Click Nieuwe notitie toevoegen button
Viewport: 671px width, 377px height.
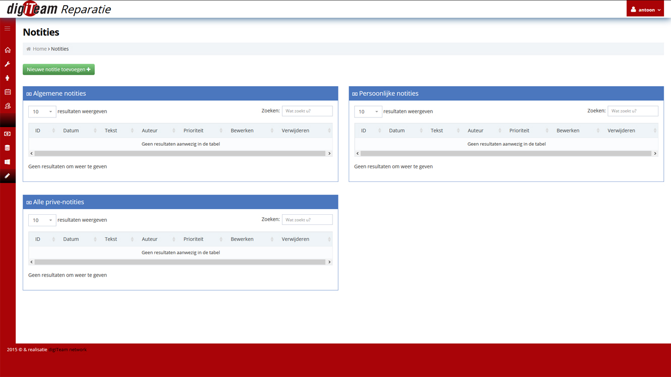tap(59, 70)
